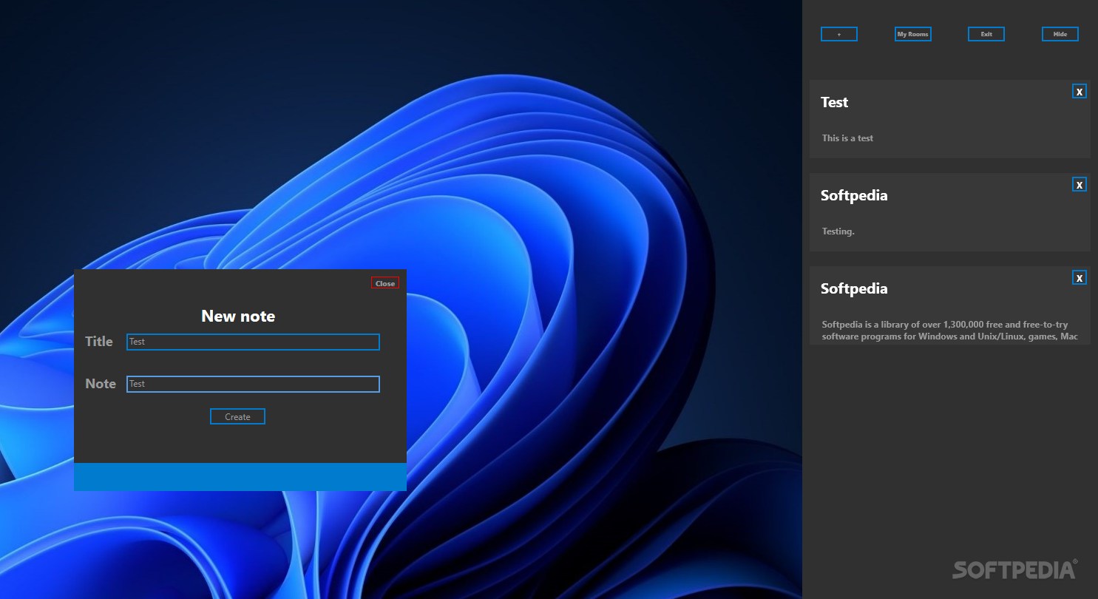
Task: Click the 'Softpedia is a library' note text
Action: [x=949, y=331]
